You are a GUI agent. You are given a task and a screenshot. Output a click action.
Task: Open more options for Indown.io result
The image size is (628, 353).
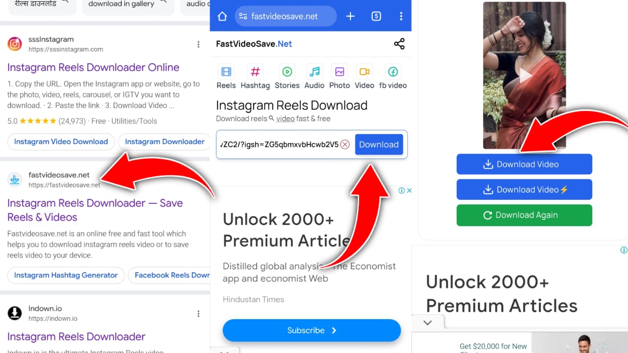(199, 314)
